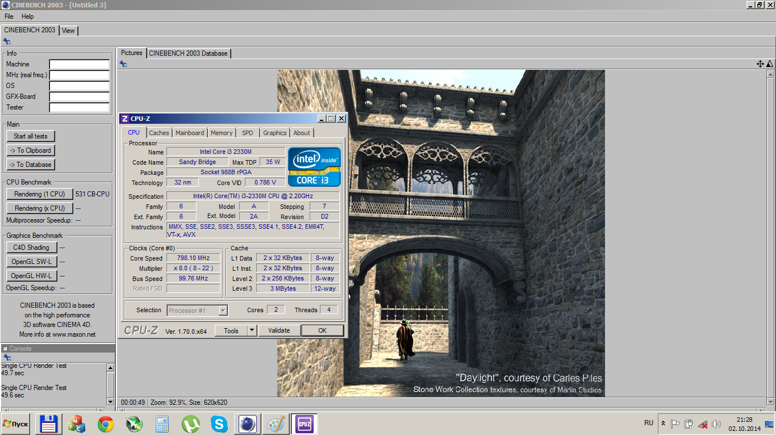Click the -> To Database button
The width and height of the screenshot is (776, 436).
click(x=31, y=165)
